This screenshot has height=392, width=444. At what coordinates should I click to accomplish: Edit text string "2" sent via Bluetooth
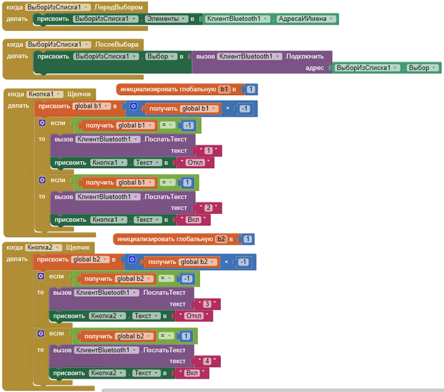click(209, 208)
